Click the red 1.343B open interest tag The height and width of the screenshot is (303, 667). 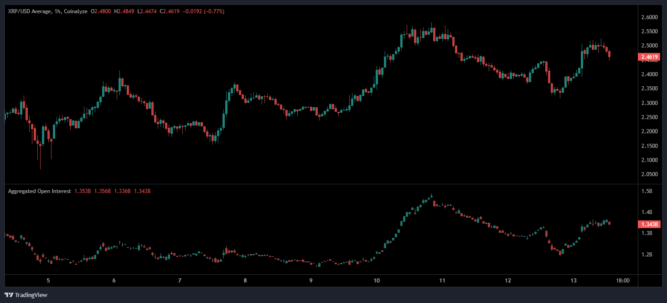[649, 224]
